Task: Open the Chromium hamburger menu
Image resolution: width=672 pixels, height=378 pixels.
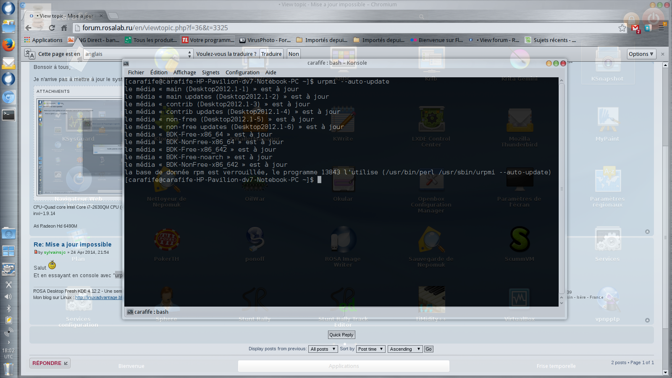Action: [x=661, y=28]
